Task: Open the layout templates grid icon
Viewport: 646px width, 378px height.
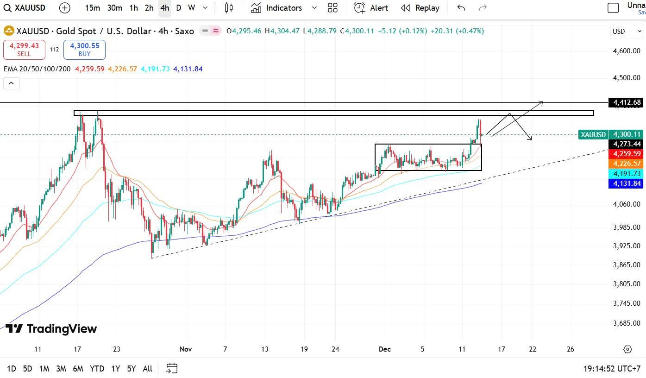Action: coord(332,8)
